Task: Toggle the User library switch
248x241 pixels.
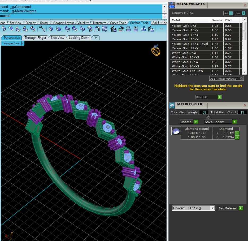Action: click(x=240, y=13)
